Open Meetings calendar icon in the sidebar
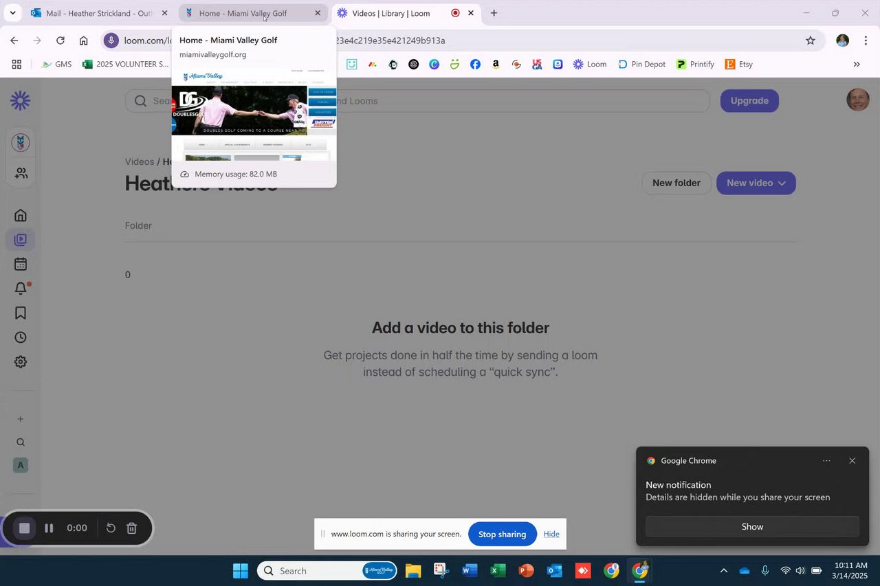This screenshot has height=586, width=880. pyautogui.click(x=21, y=264)
